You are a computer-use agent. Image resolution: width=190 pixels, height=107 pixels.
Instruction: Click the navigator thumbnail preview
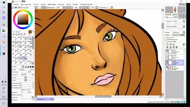[x=175, y=10]
